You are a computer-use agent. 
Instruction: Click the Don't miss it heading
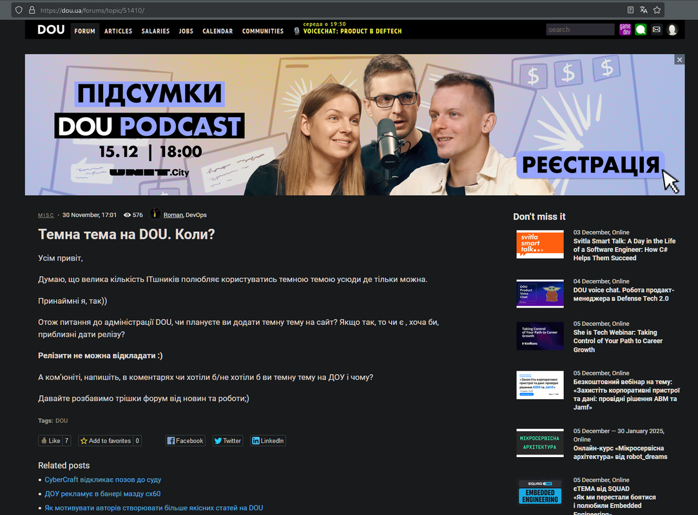click(x=539, y=216)
